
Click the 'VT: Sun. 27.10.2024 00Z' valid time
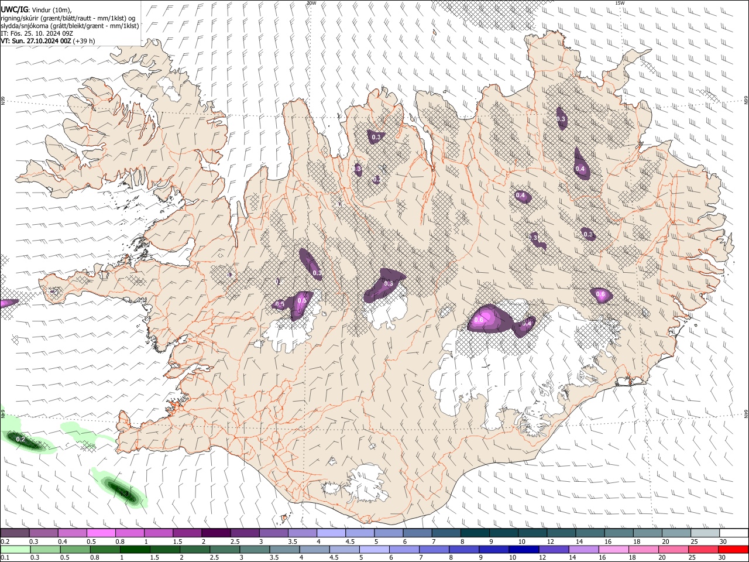point(36,41)
